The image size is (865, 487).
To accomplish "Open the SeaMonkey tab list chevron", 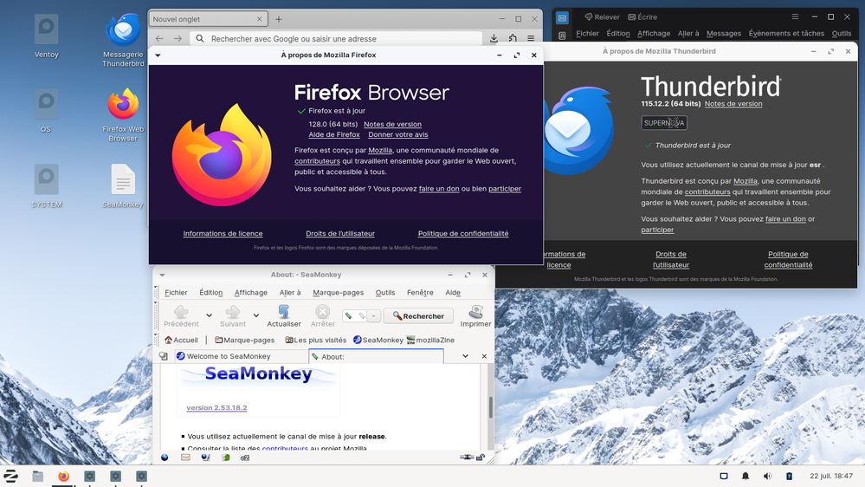I will 465,356.
